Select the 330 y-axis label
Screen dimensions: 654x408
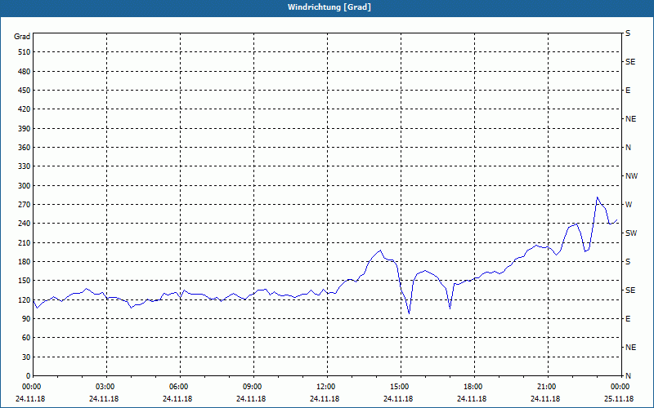25,166
